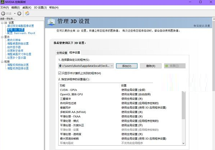Select the 平滑处理 - 透明度 row
The width and height of the screenshot is (215, 150).
coord(120,134)
